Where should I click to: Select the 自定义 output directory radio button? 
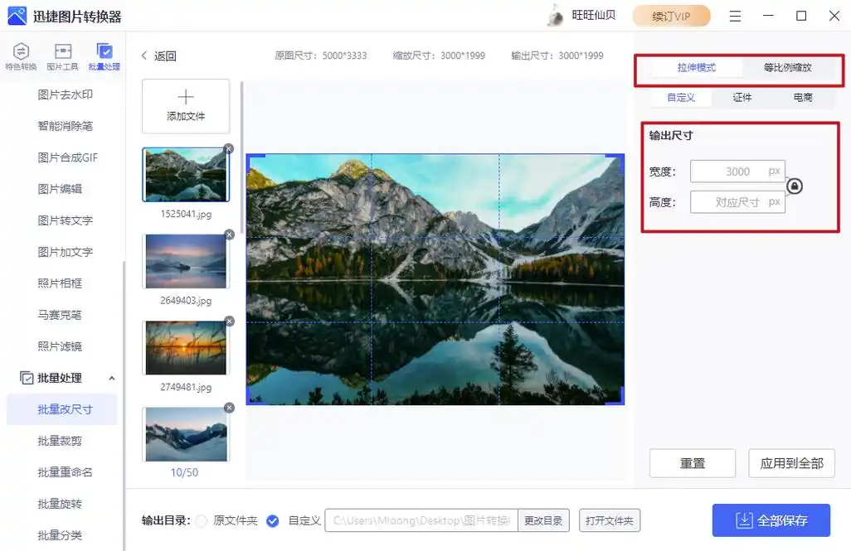pos(273,520)
